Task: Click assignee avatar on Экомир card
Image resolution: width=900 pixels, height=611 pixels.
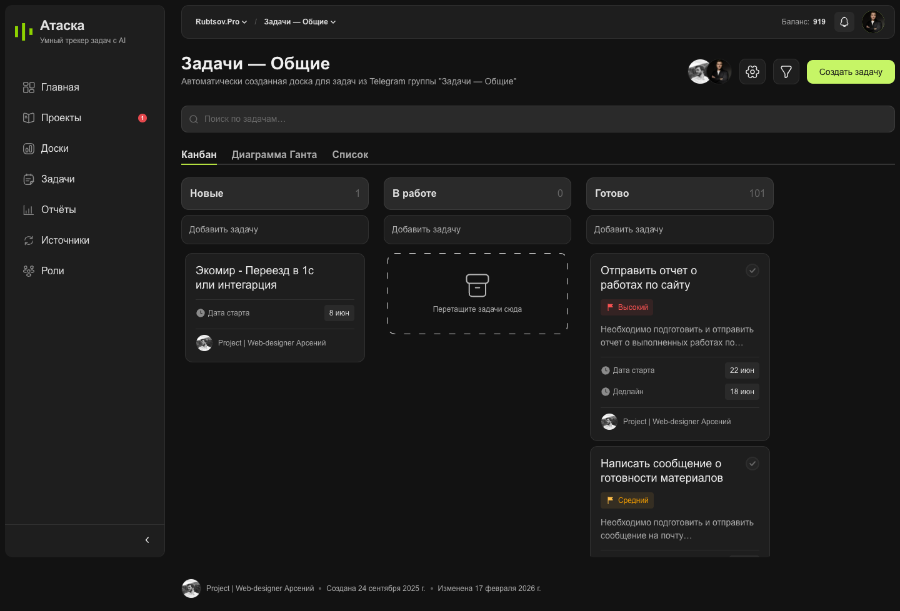Action: point(204,343)
